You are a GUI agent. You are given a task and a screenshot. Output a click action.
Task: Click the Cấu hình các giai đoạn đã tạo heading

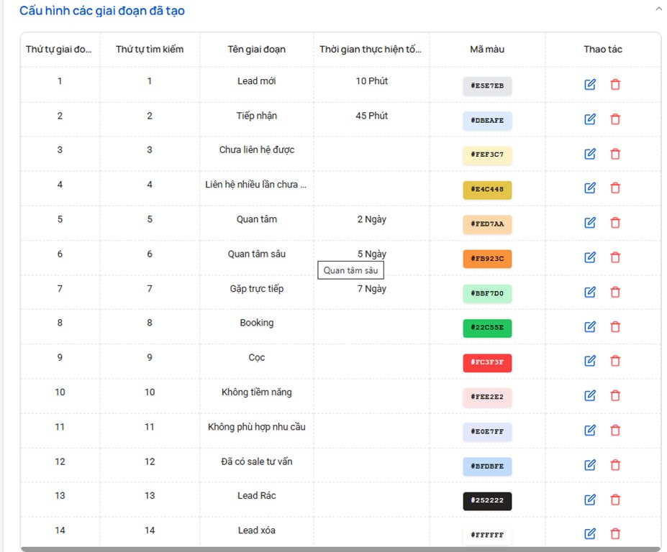click(102, 11)
